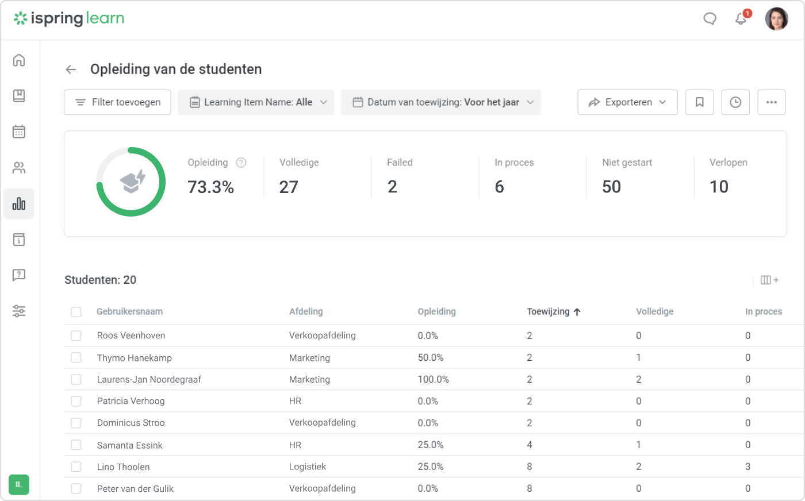Click the Volledige 27 stat
Screen dimensions: 805x501
point(299,176)
